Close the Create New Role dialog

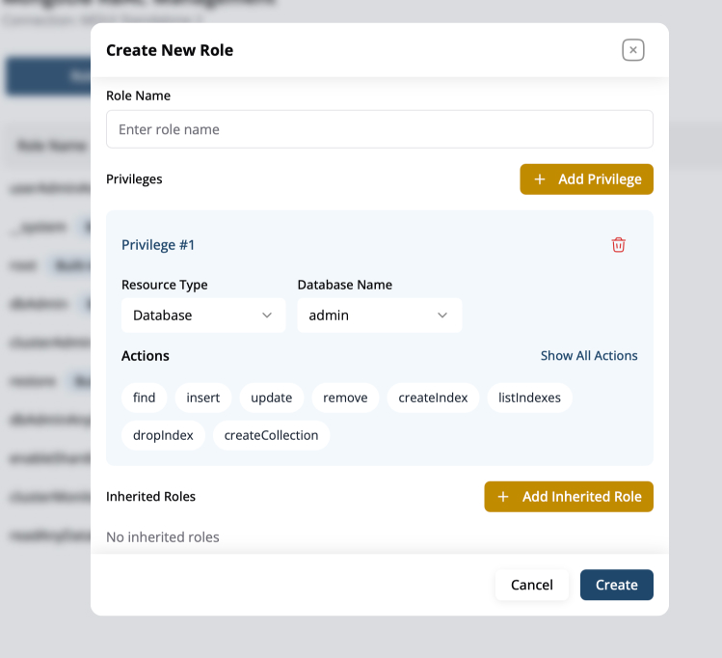(x=632, y=50)
